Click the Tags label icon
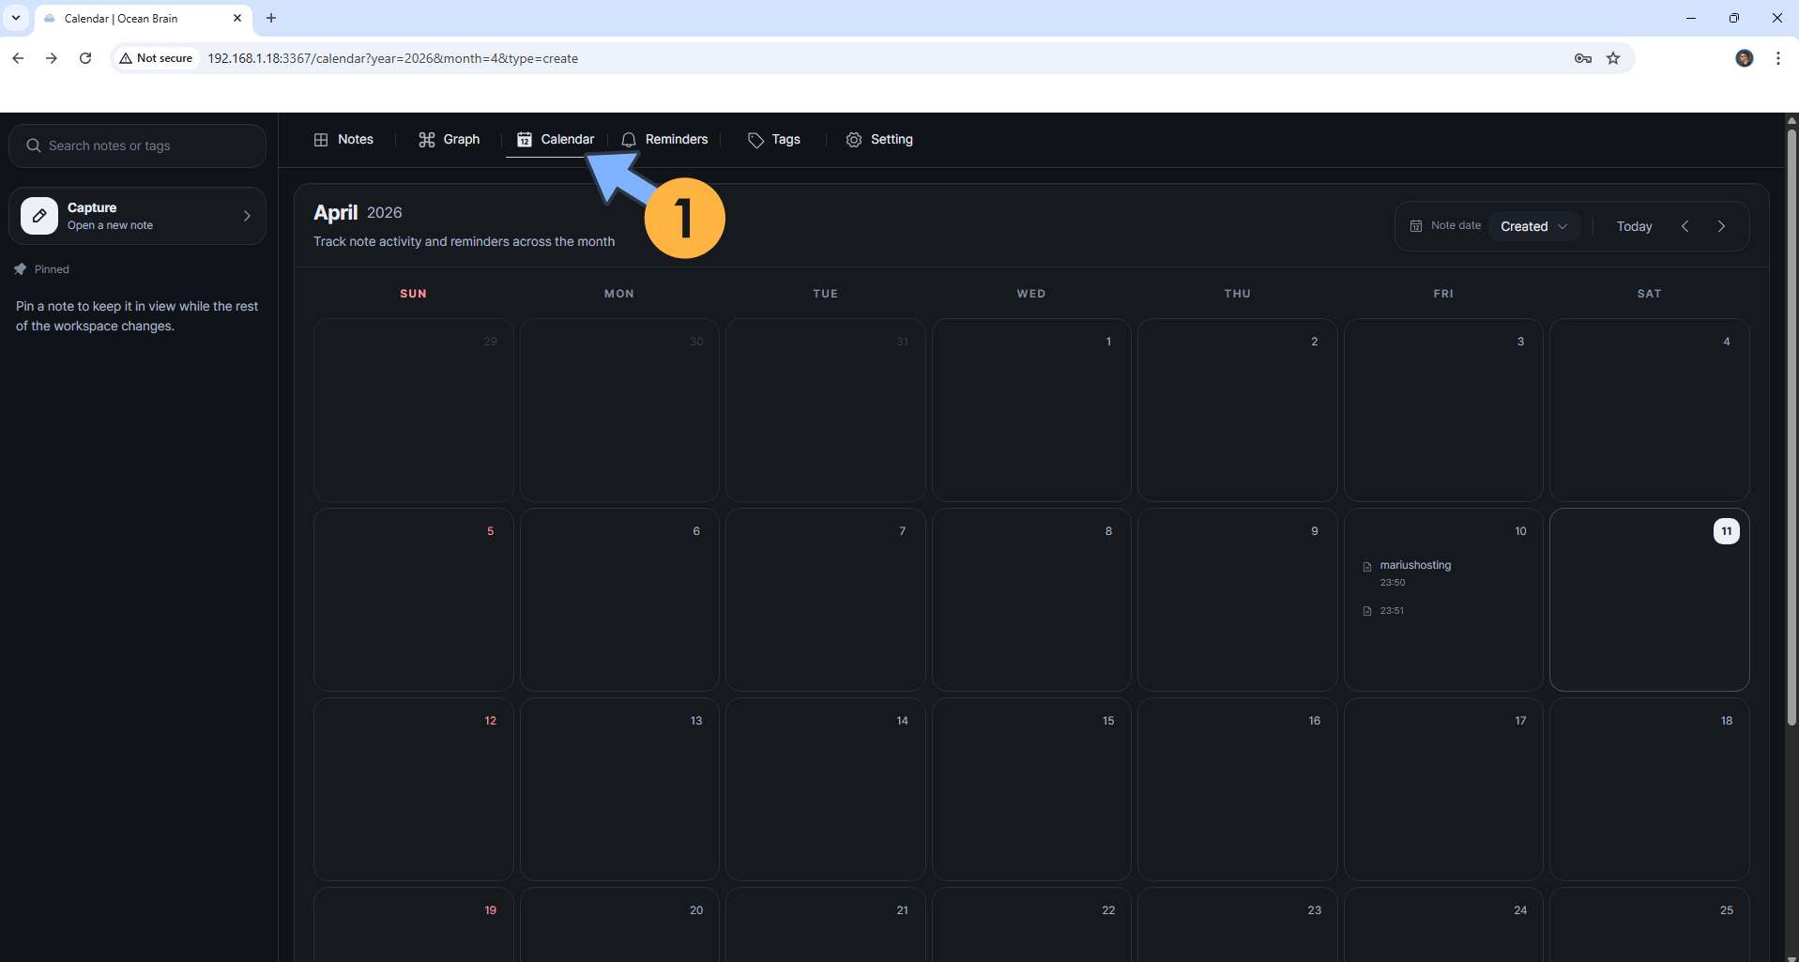Screen dimensions: 1799x962 tap(755, 139)
